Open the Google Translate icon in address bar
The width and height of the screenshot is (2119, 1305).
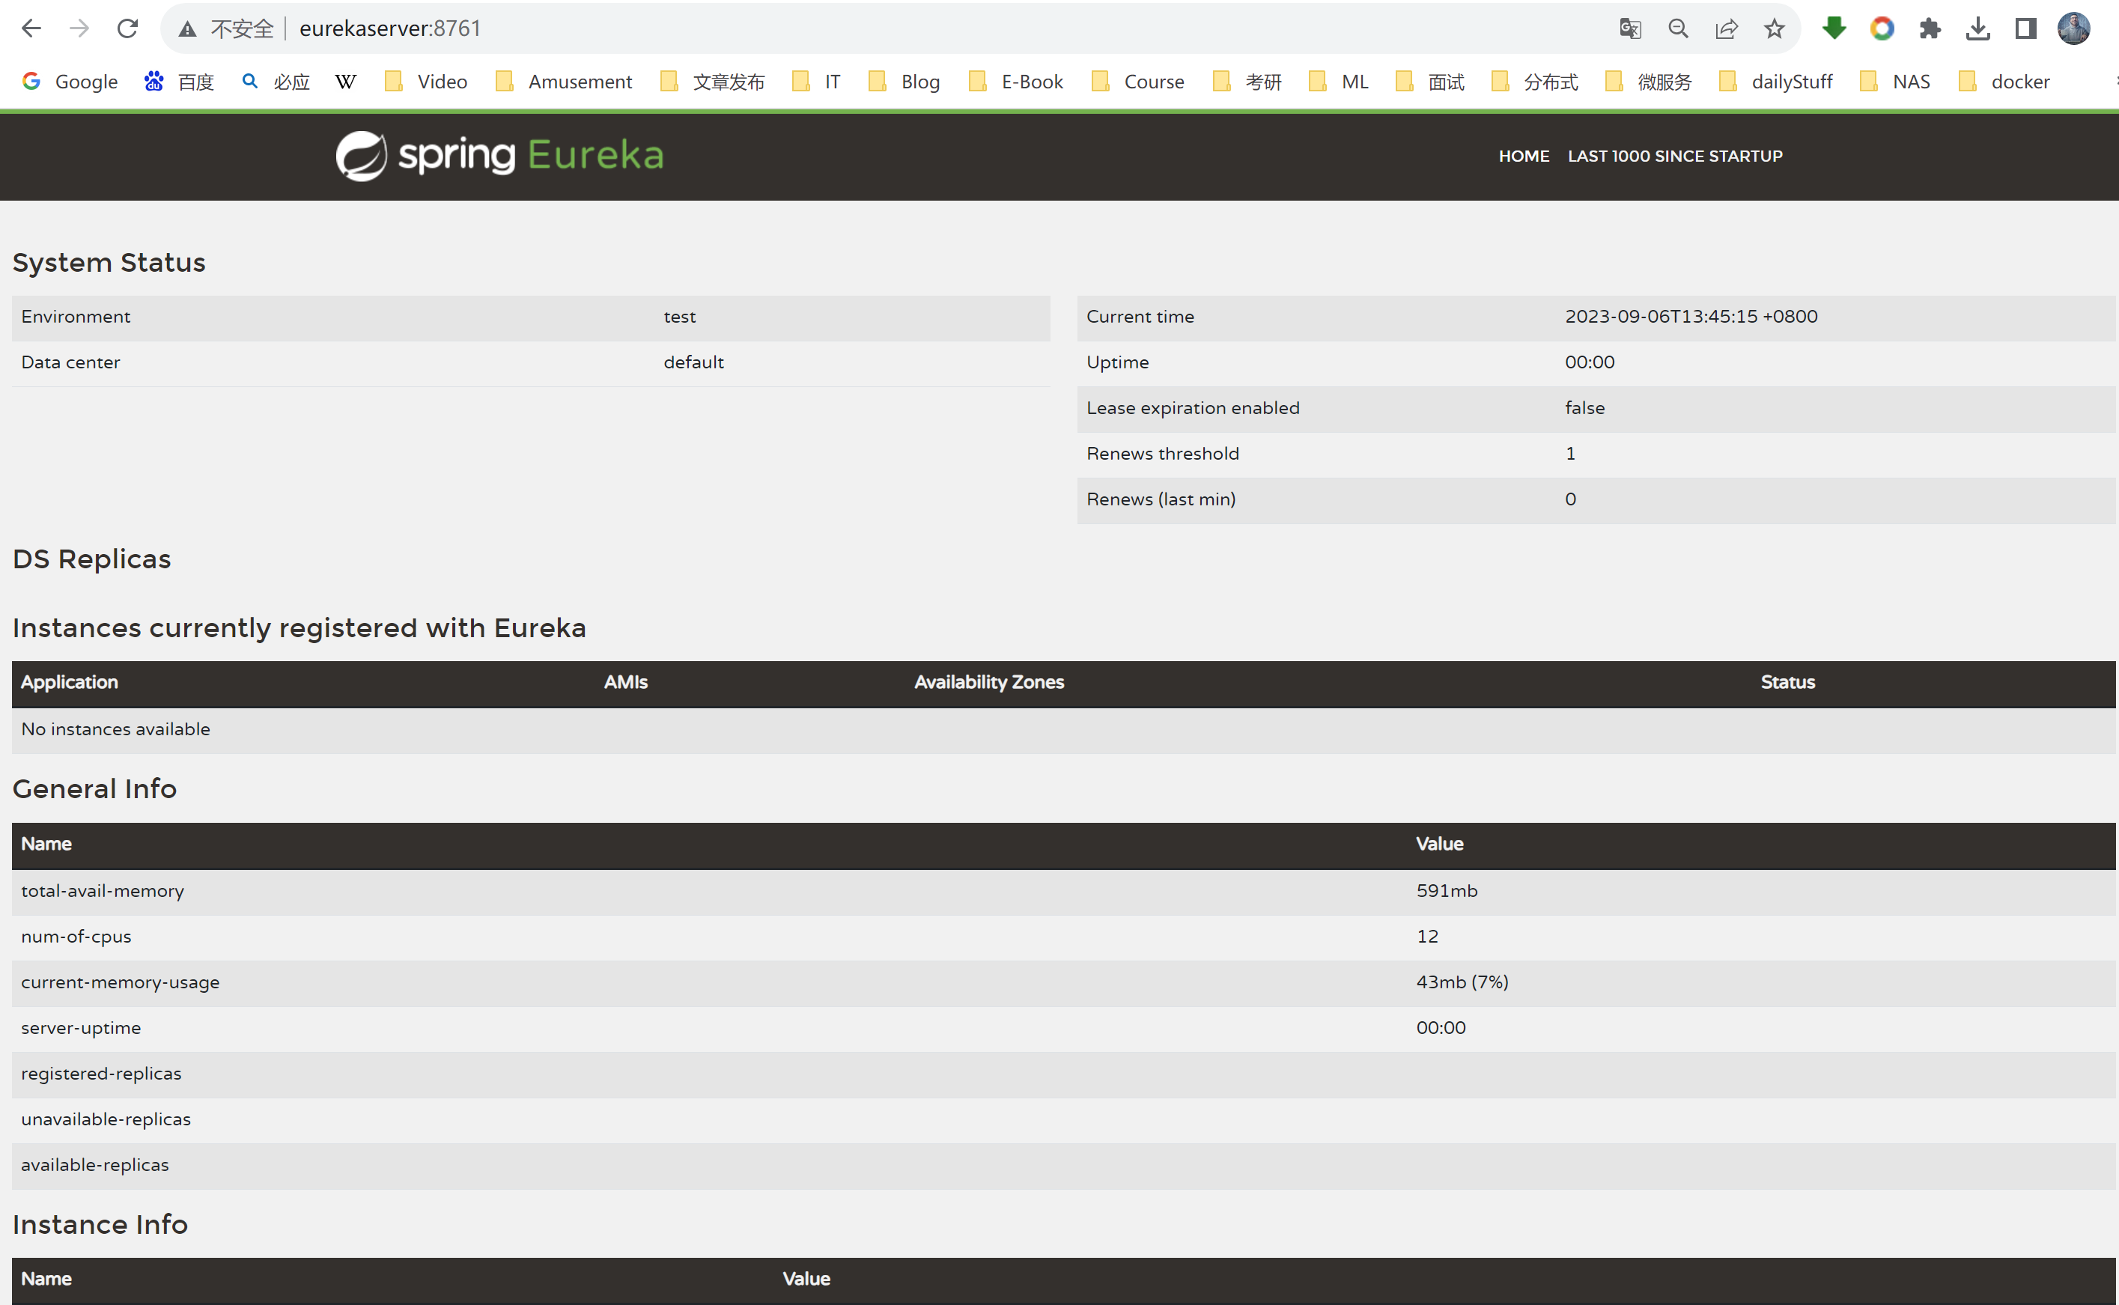1629,29
